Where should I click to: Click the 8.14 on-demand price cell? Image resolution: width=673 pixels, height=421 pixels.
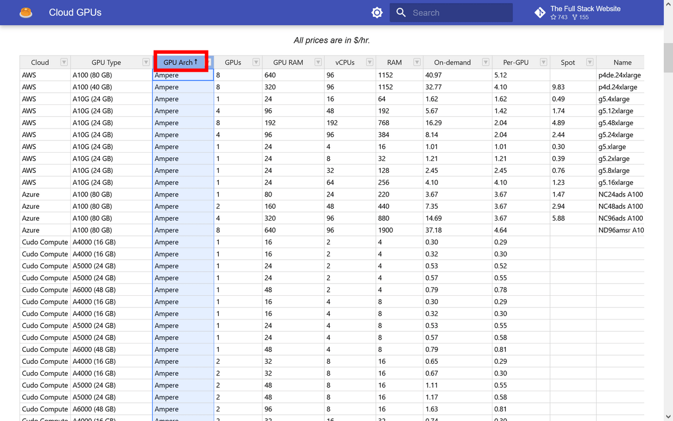click(x=457, y=135)
